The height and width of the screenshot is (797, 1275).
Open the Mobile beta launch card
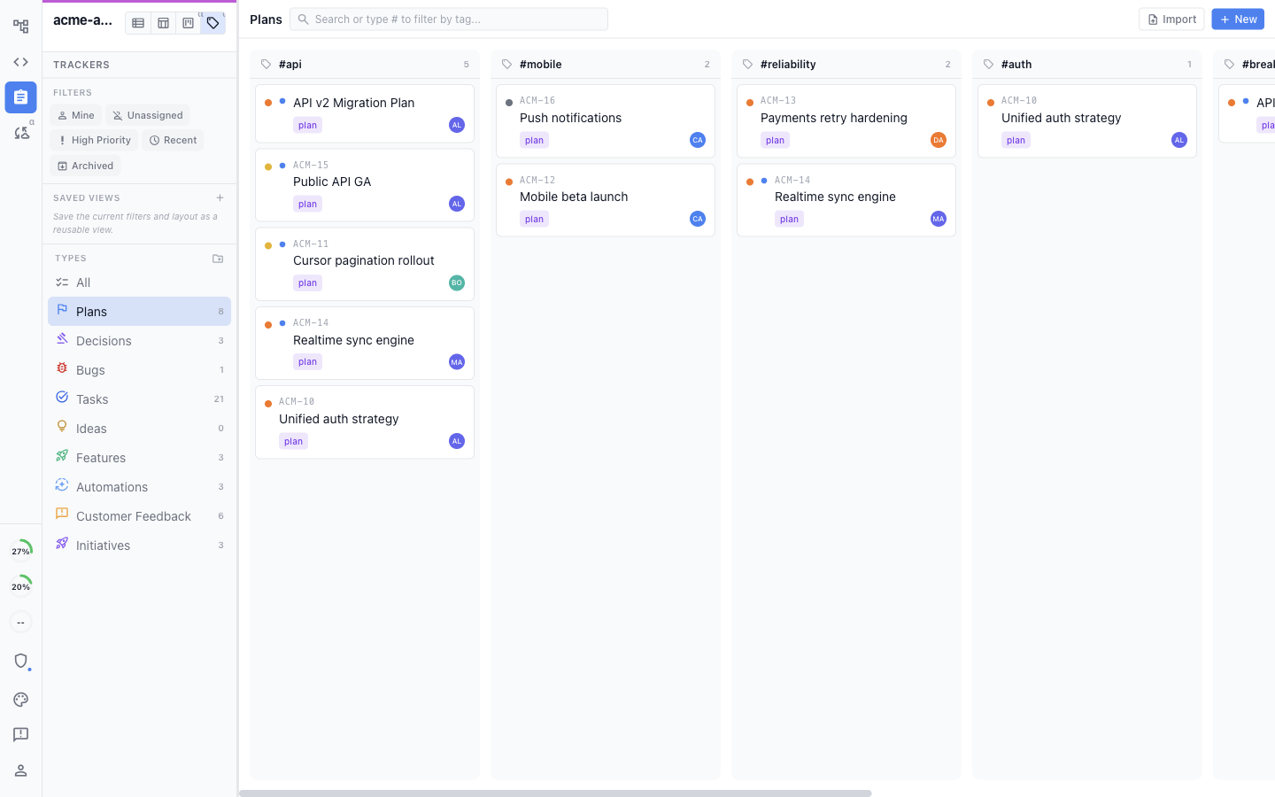(x=606, y=200)
